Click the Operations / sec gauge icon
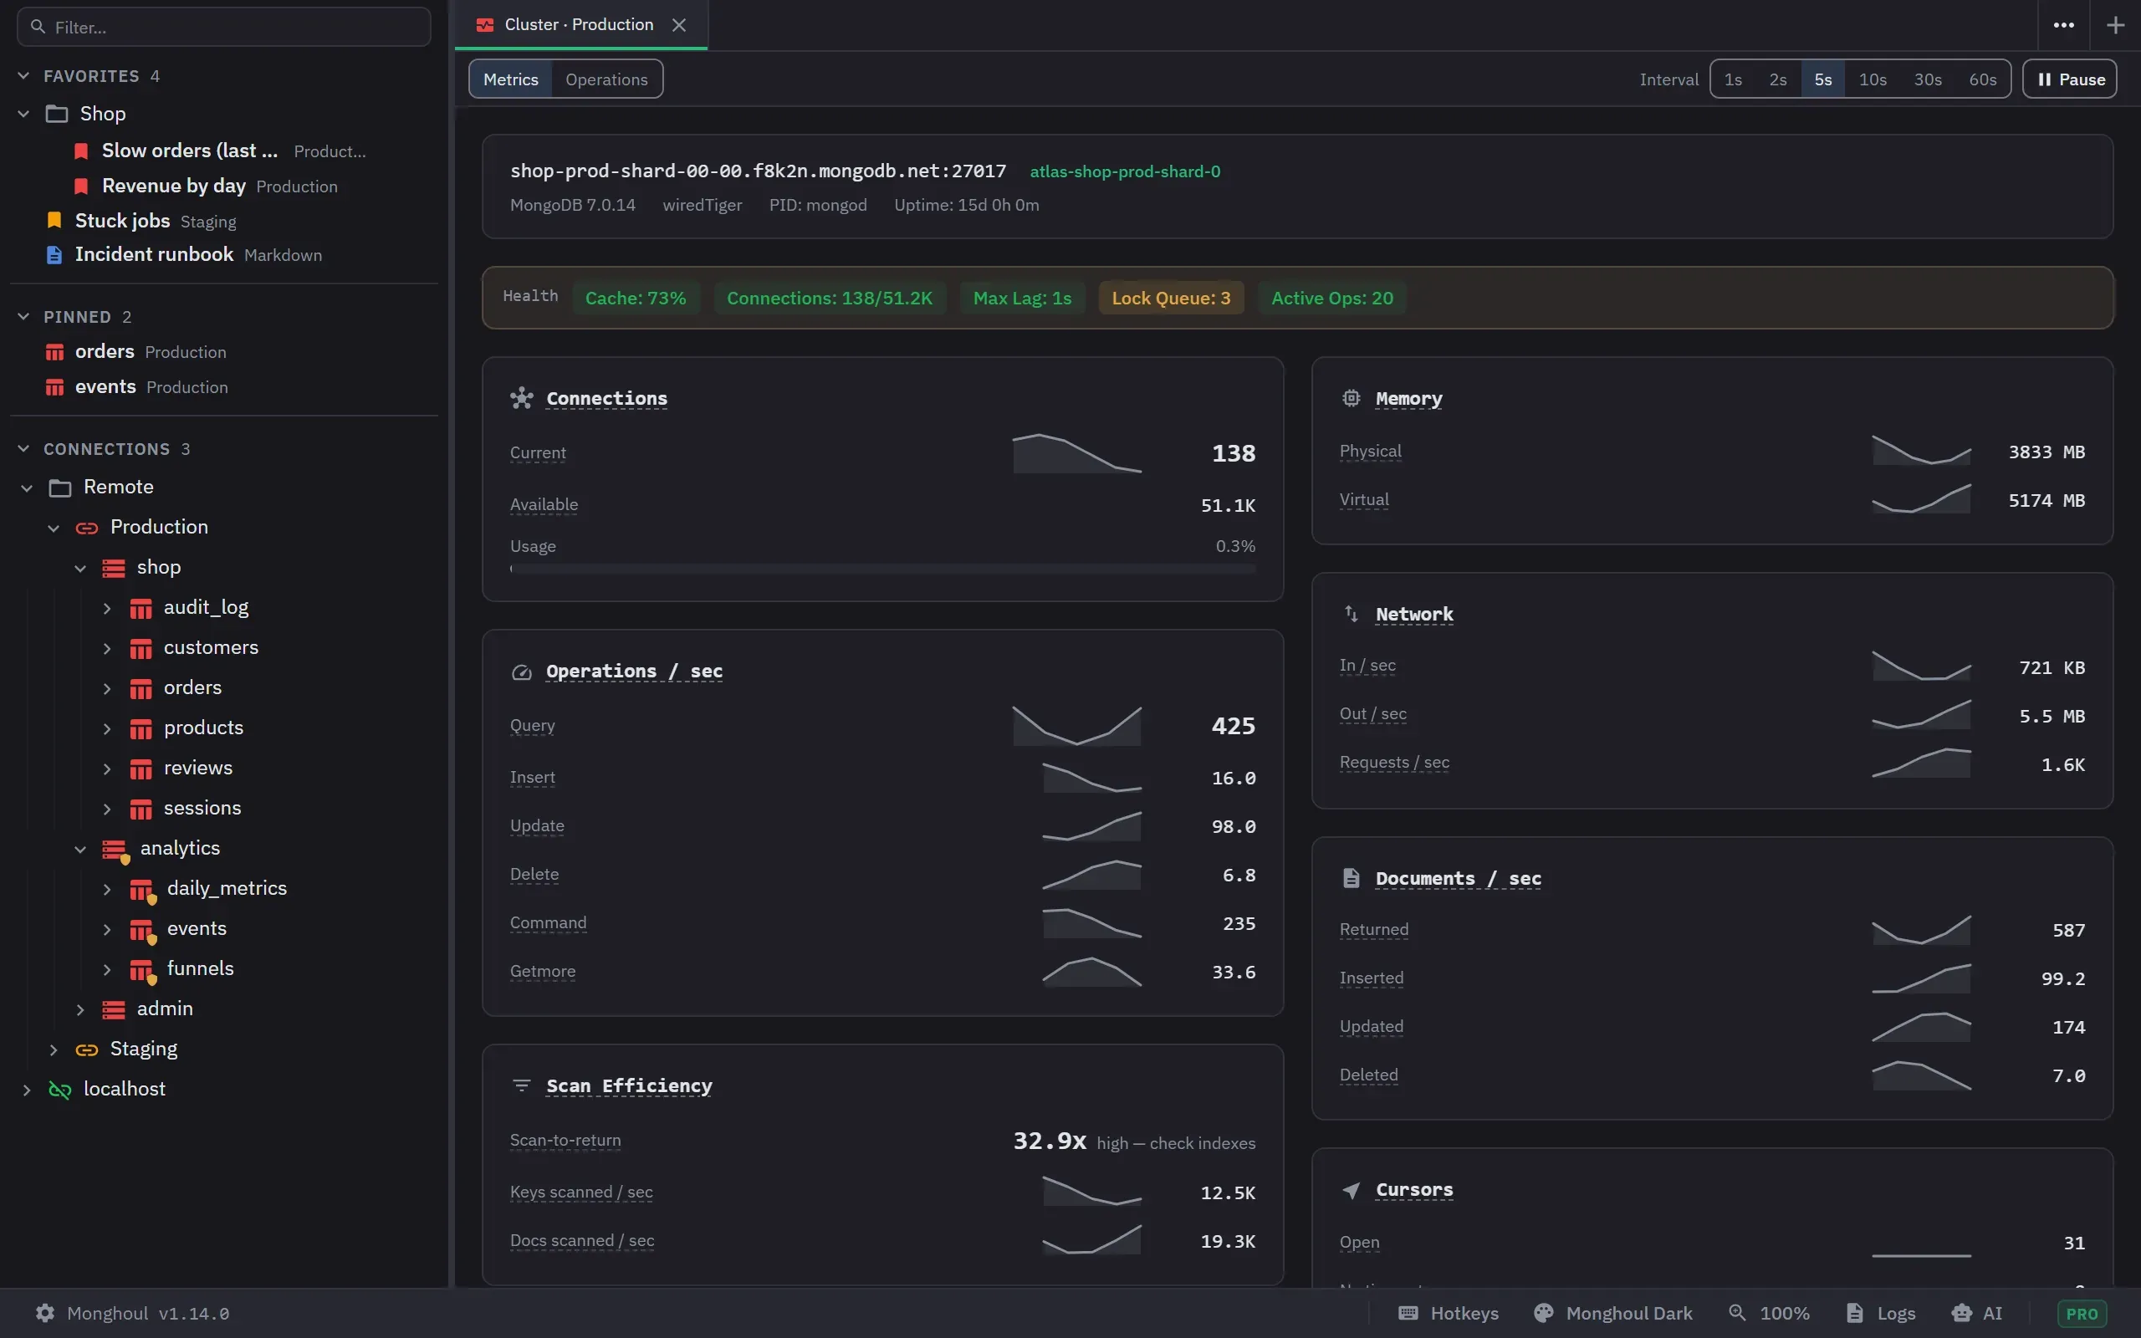 (x=522, y=672)
